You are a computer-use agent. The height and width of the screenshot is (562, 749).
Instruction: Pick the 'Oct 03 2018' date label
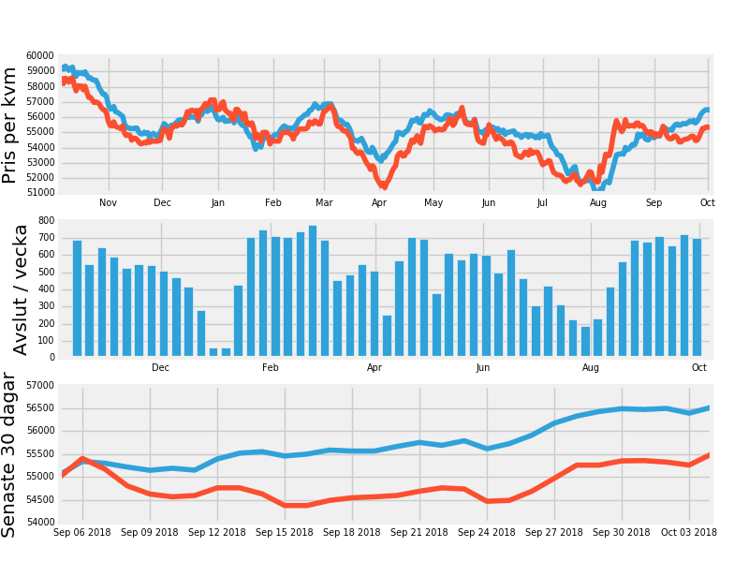pyautogui.click(x=688, y=532)
